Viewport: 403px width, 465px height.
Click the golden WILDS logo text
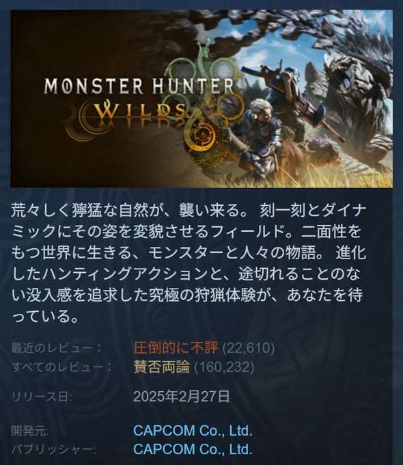[x=140, y=110]
